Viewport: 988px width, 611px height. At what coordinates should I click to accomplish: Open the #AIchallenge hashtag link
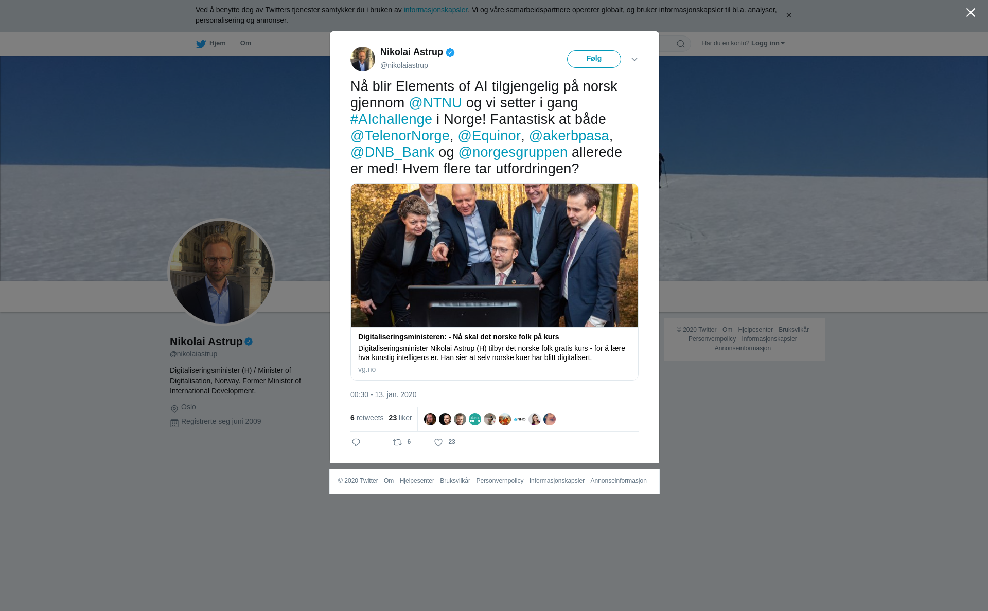click(391, 119)
